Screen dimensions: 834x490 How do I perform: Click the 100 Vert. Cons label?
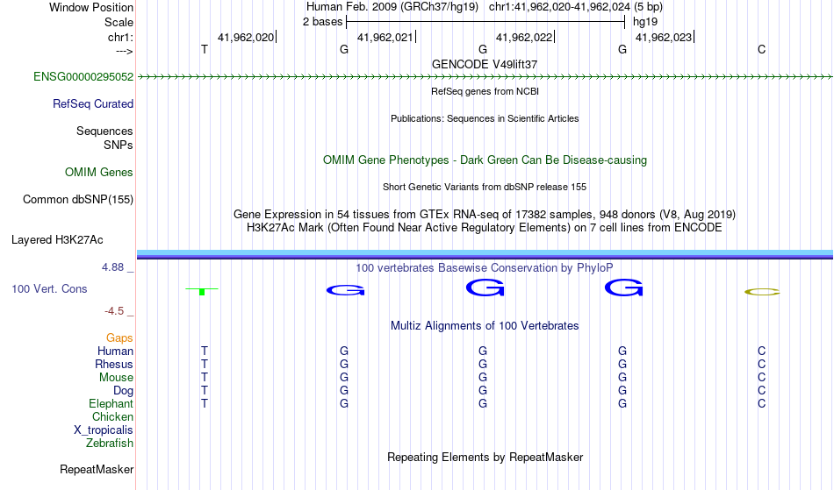[x=49, y=288]
